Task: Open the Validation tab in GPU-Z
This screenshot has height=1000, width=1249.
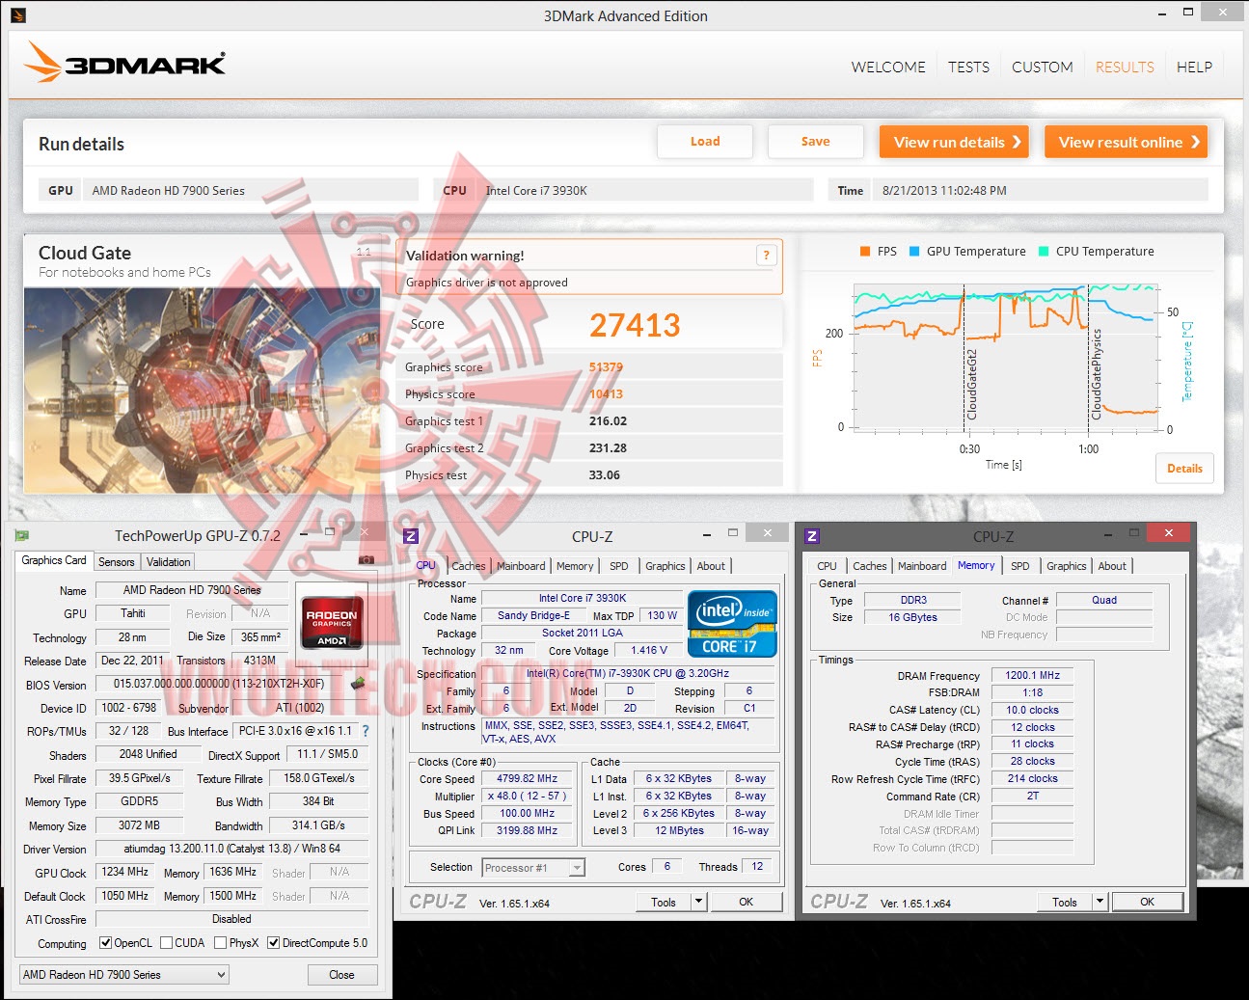Action: click(169, 562)
